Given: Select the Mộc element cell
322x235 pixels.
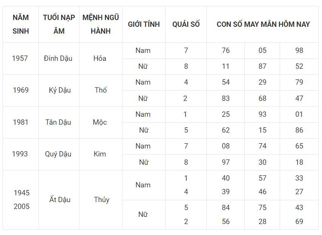Looking at the screenshot, I should 100,122.
